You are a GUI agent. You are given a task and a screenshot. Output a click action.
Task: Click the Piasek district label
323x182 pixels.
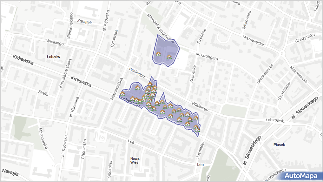tap(279, 145)
